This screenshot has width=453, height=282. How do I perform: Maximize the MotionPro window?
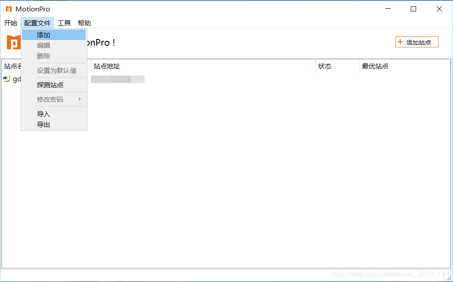tap(413, 9)
